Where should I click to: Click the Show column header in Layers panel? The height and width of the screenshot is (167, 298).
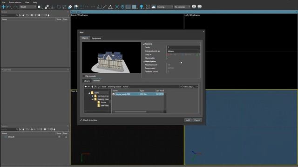coord(59,133)
